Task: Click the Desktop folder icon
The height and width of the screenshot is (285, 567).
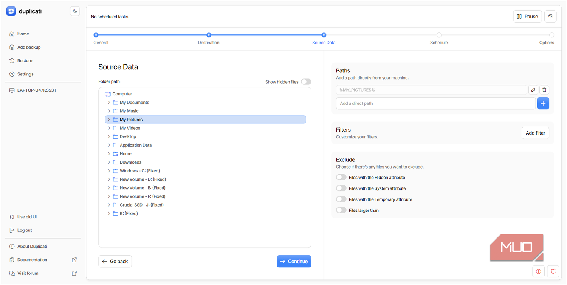Action: [116, 136]
